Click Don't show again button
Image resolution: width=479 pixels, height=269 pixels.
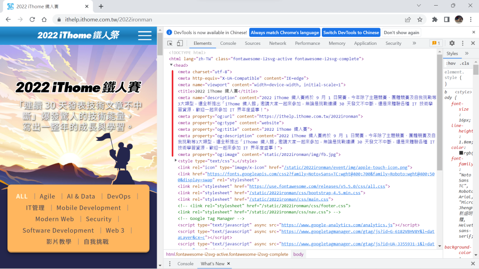(401, 32)
